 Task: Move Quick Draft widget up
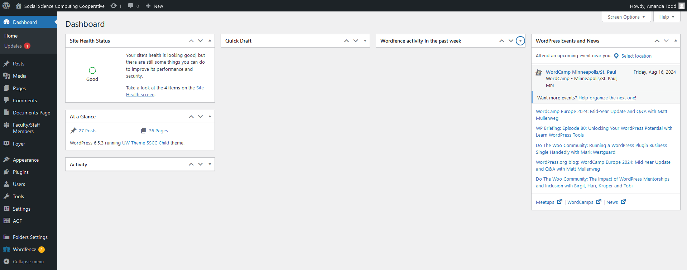point(346,41)
